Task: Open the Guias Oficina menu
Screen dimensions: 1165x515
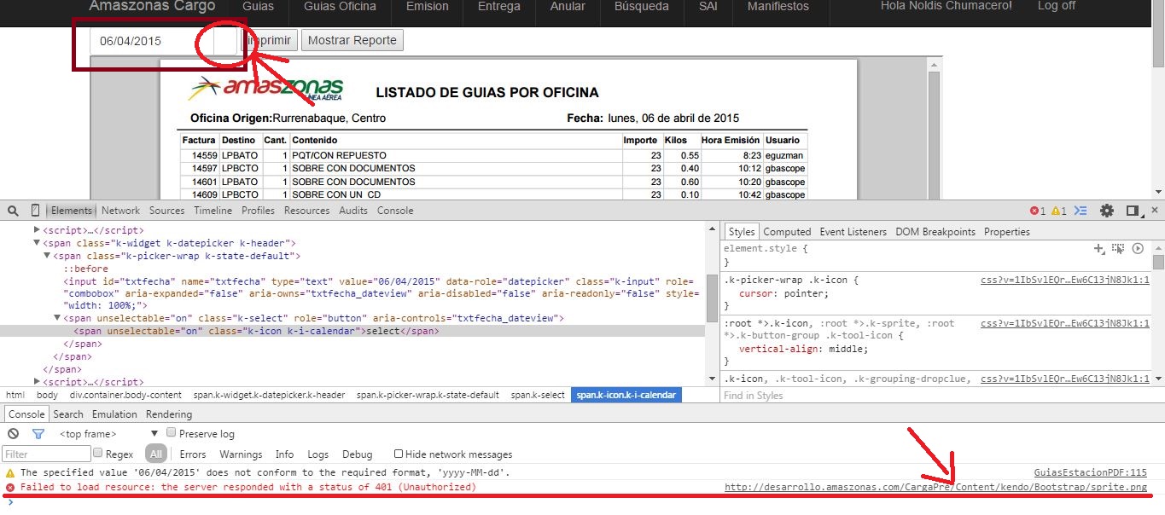Action: [340, 6]
